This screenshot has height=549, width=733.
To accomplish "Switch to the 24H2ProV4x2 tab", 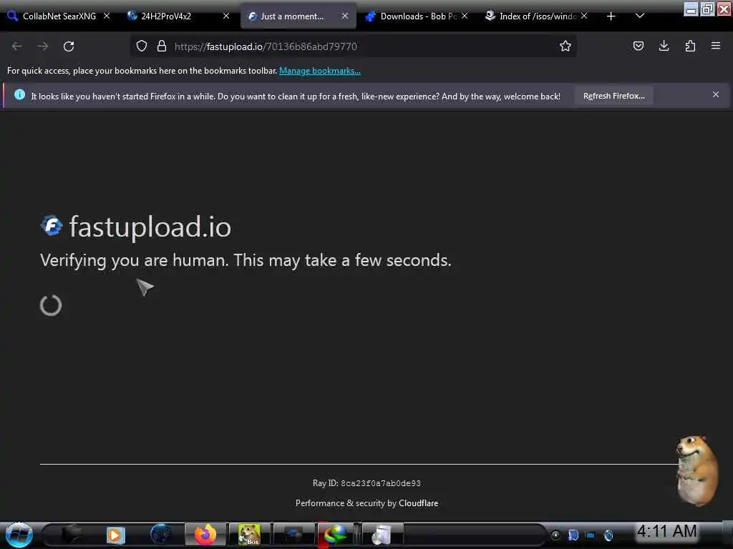I will [180, 16].
